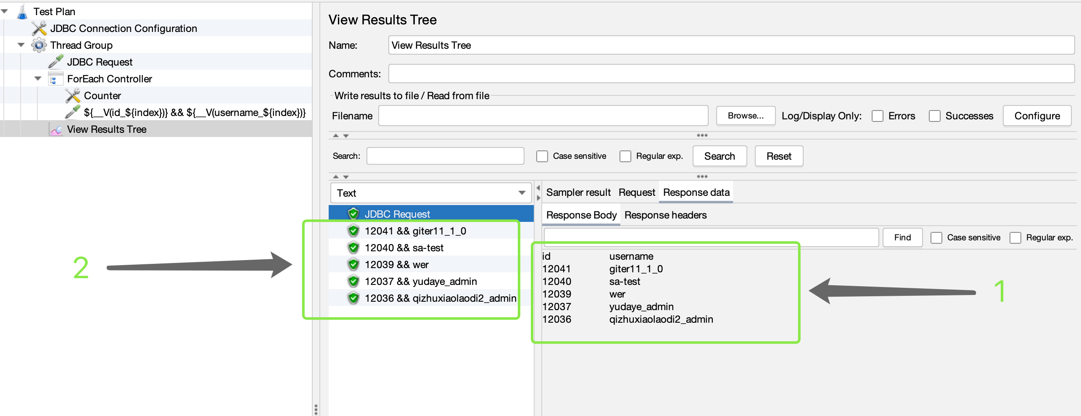
Task: Click the Comments input field
Action: coord(731,74)
